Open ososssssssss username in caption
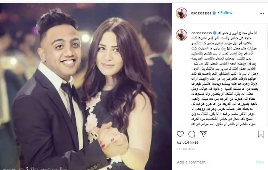Image resolution: width=268 pixels, height=170 pixels. tap(201, 33)
